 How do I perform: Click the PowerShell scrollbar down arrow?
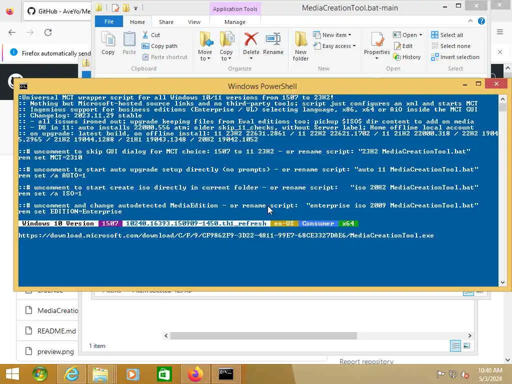click(502, 283)
